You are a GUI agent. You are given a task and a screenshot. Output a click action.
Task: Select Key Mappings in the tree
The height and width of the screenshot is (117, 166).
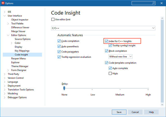pyautogui.click(x=22, y=51)
